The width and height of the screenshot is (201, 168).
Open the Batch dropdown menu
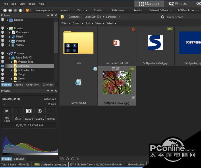(x=82, y=10)
